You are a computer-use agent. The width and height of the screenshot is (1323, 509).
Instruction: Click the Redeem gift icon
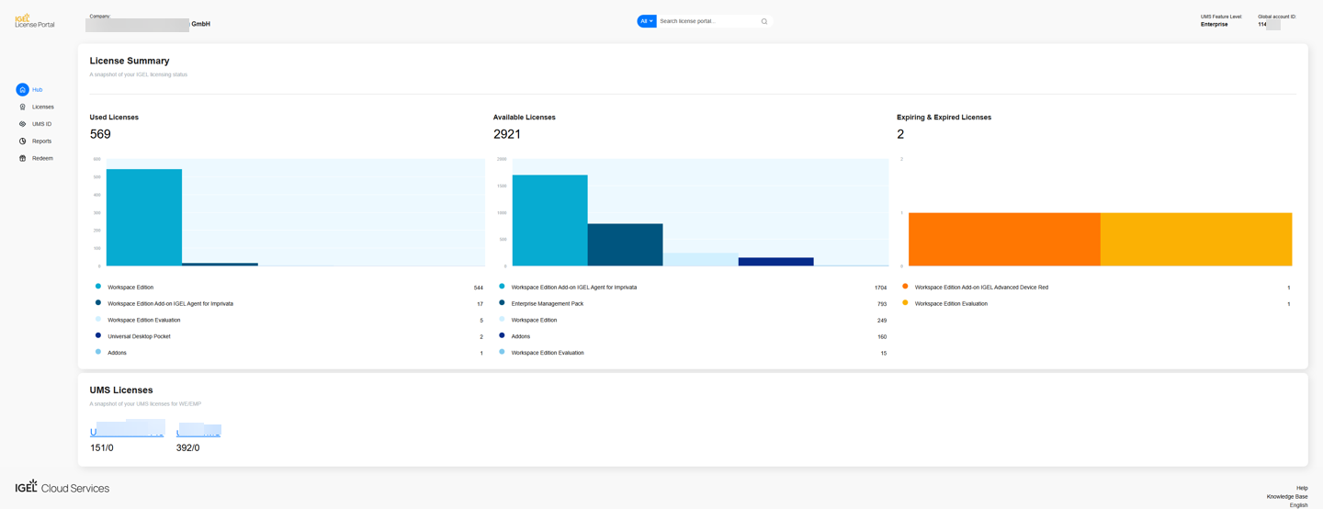click(x=23, y=158)
